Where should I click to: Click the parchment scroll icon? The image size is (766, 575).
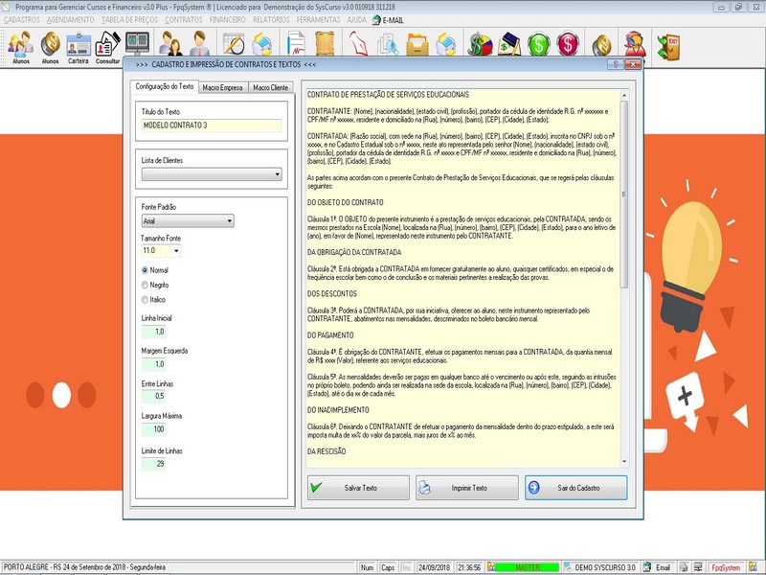click(325, 43)
